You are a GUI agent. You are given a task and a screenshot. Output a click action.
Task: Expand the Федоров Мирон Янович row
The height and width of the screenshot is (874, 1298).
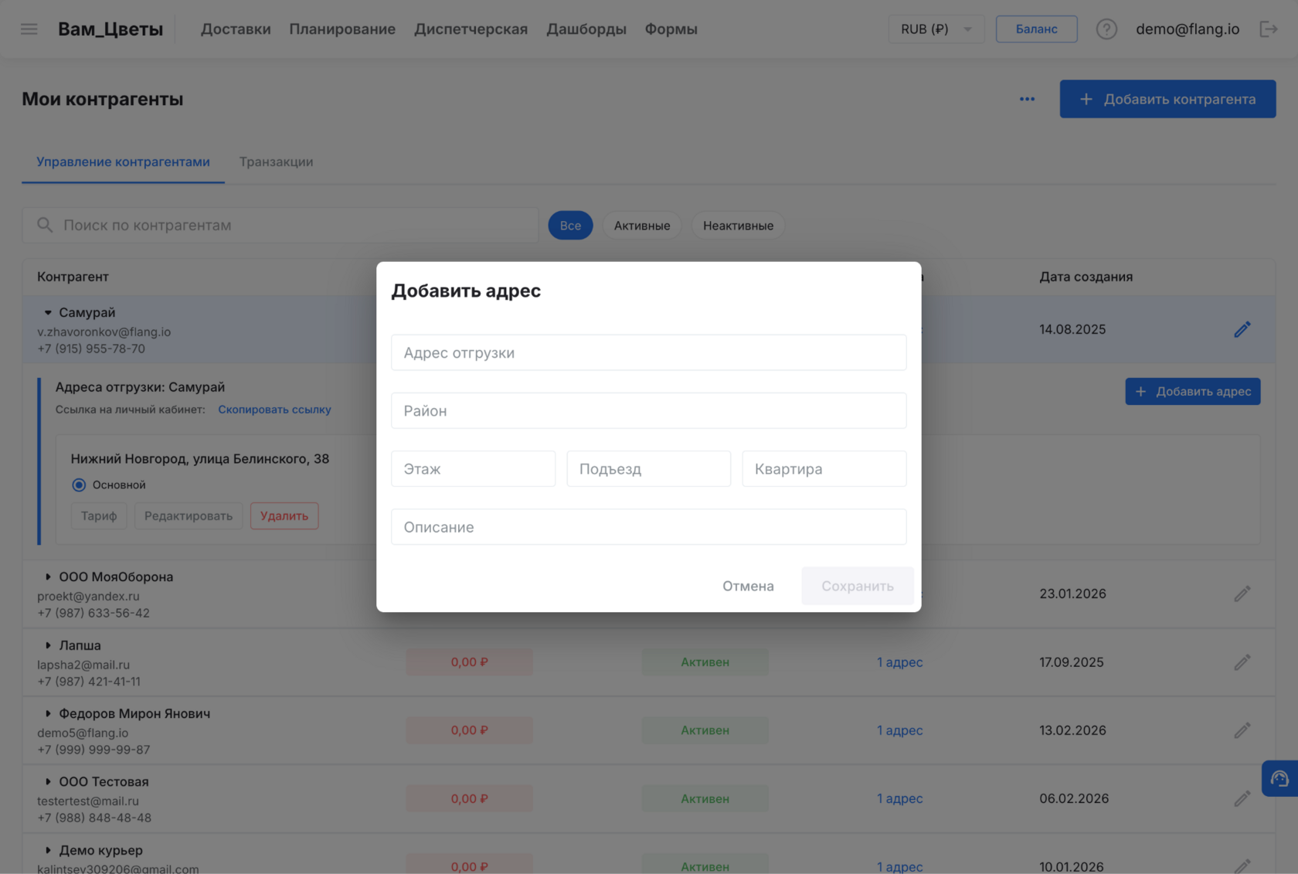click(x=48, y=713)
